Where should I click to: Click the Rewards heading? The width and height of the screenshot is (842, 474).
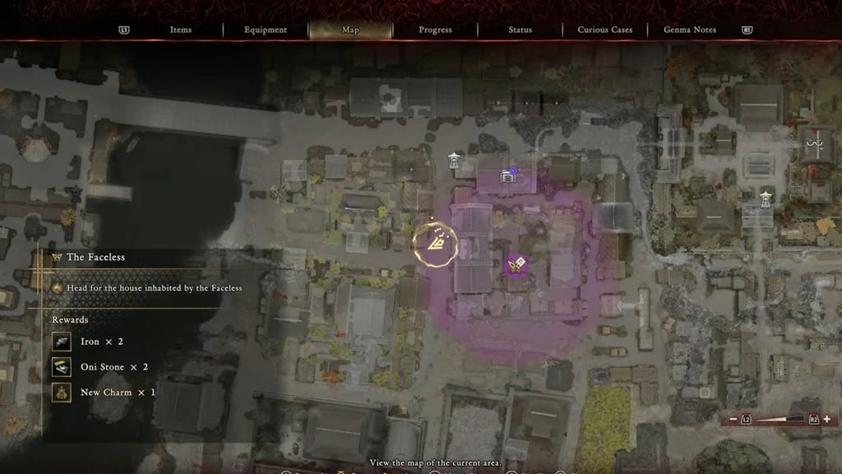(x=70, y=320)
